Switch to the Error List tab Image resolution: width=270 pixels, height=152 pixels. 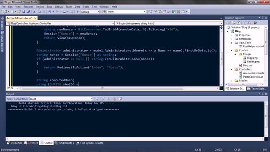[32, 143]
